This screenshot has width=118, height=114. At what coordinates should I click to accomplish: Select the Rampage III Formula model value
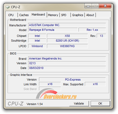tap(53, 30)
